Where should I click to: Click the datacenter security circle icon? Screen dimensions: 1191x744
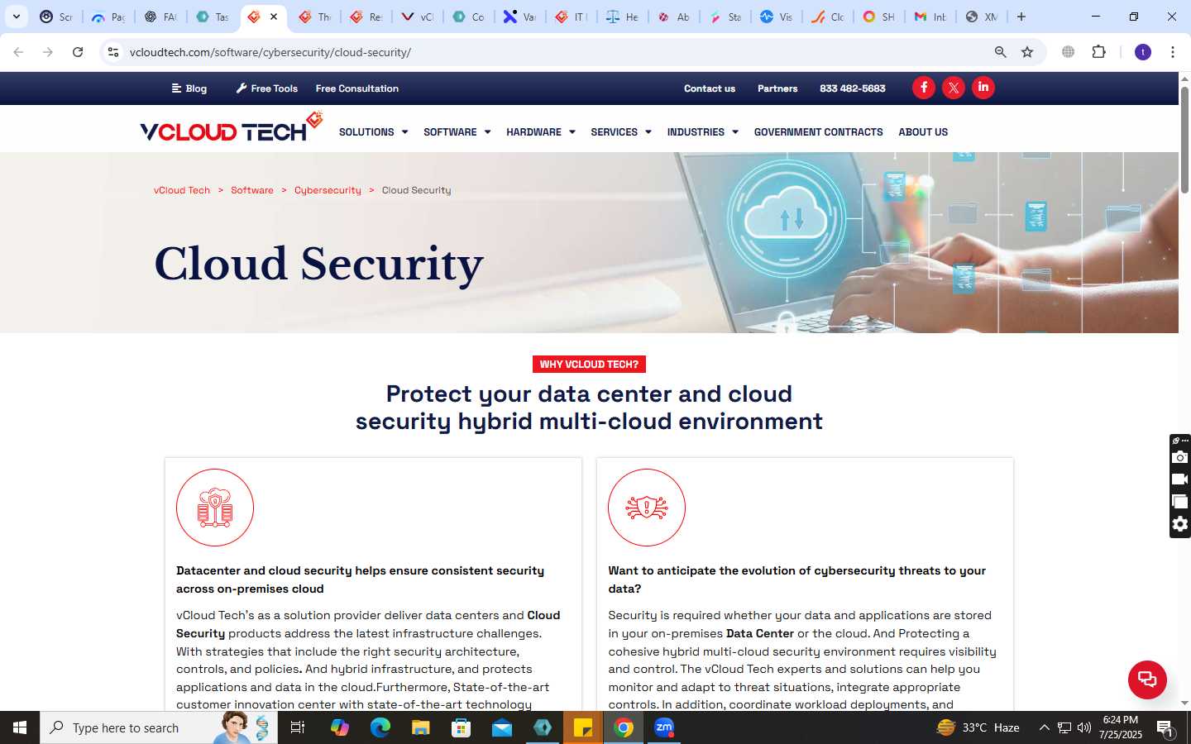[x=215, y=508]
